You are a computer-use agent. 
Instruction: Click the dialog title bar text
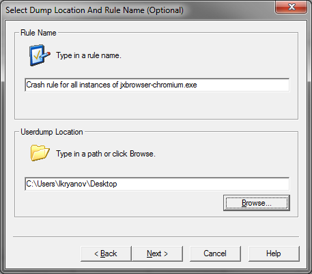[x=94, y=10]
